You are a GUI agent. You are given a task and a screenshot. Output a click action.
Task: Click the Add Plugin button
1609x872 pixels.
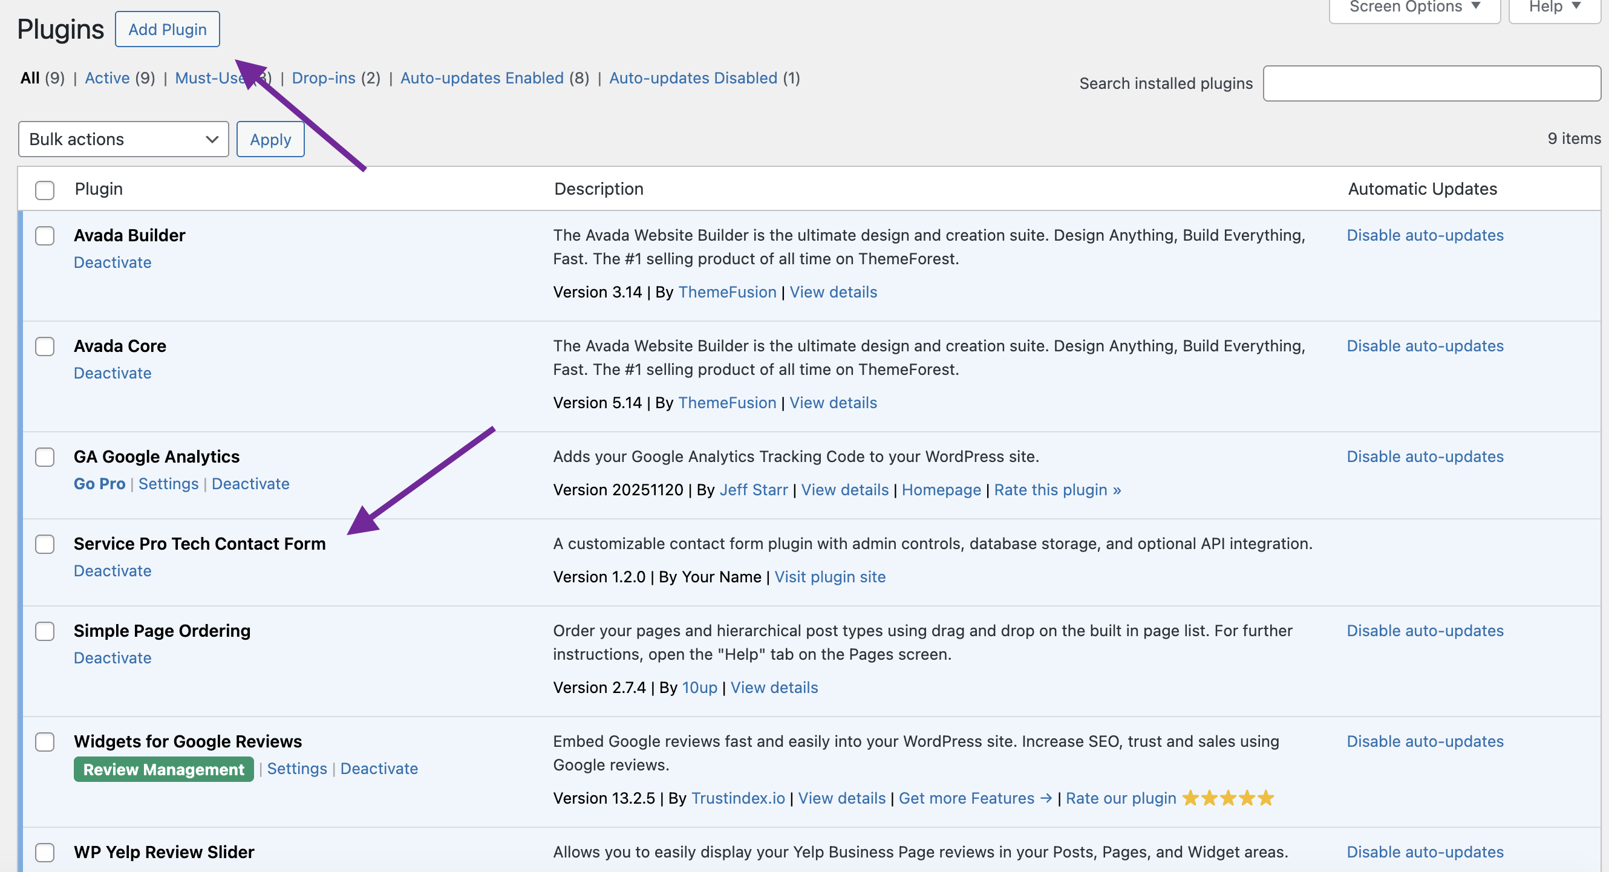168,30
